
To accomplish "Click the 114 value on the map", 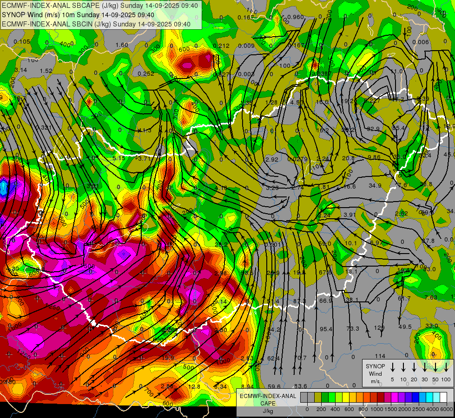I will pyautogui.click(x=380, y=356).
